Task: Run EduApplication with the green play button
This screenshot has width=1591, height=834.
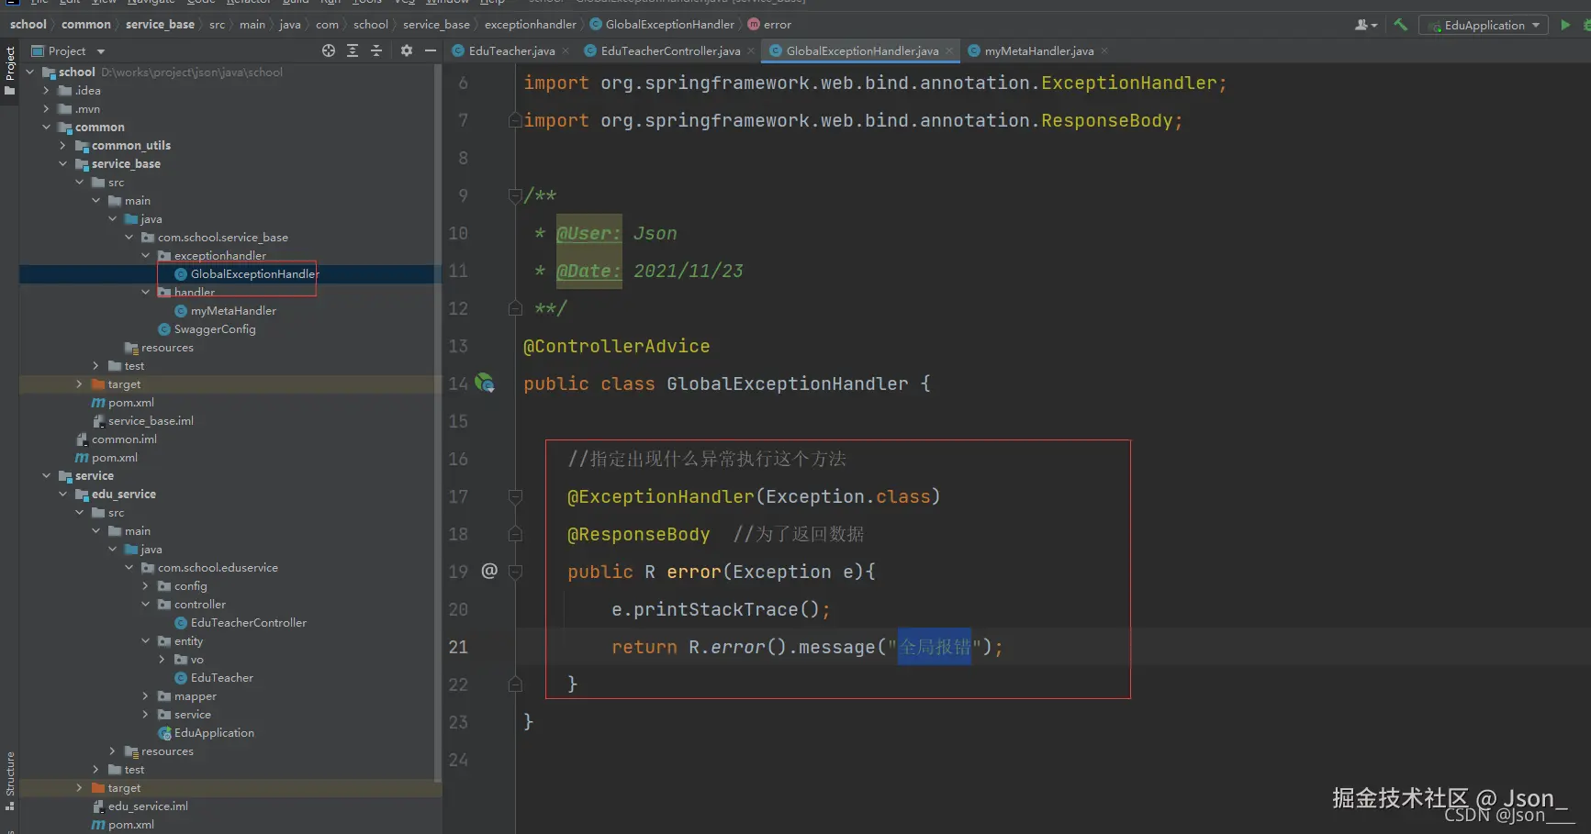Action: pos(1565,25)
